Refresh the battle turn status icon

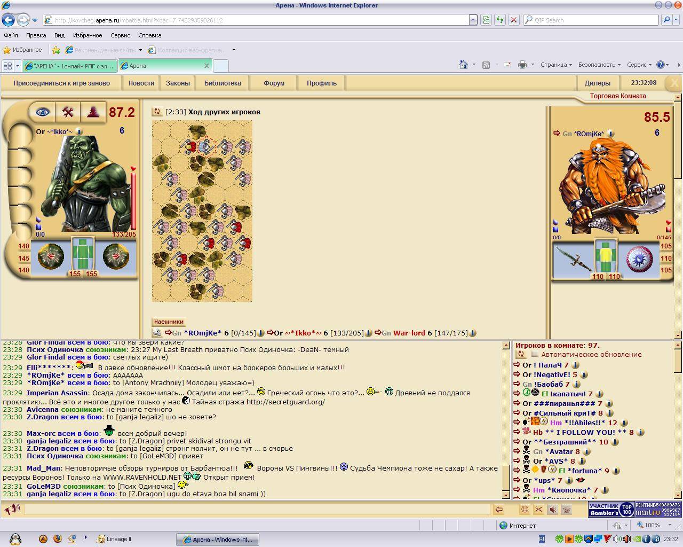(x=157, y=112)
